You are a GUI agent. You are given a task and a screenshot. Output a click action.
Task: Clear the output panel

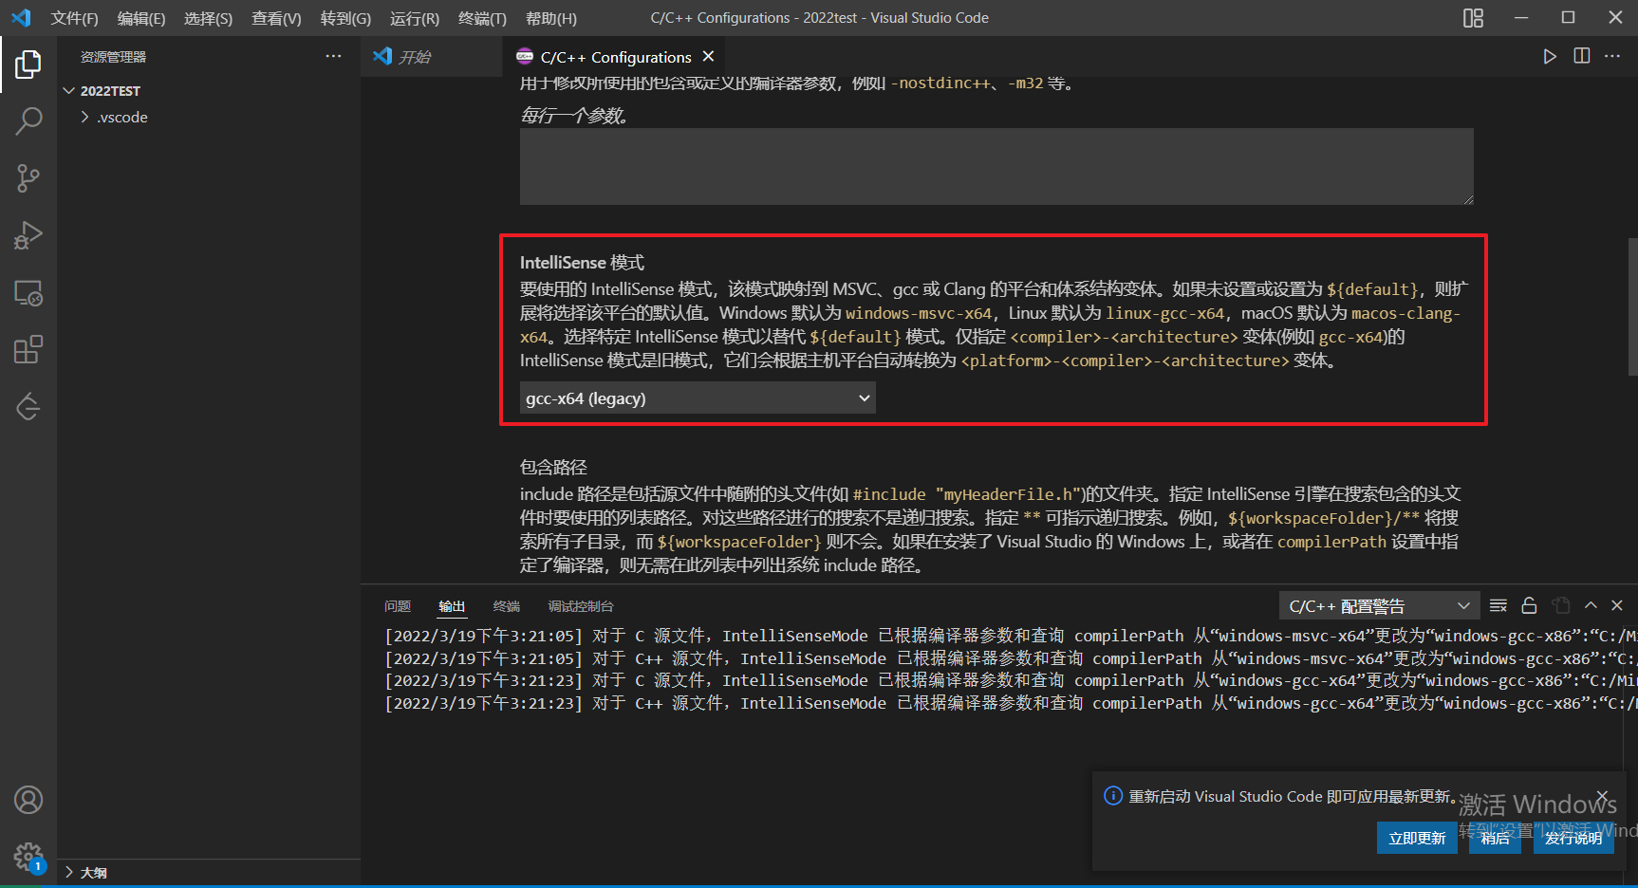1498,605
